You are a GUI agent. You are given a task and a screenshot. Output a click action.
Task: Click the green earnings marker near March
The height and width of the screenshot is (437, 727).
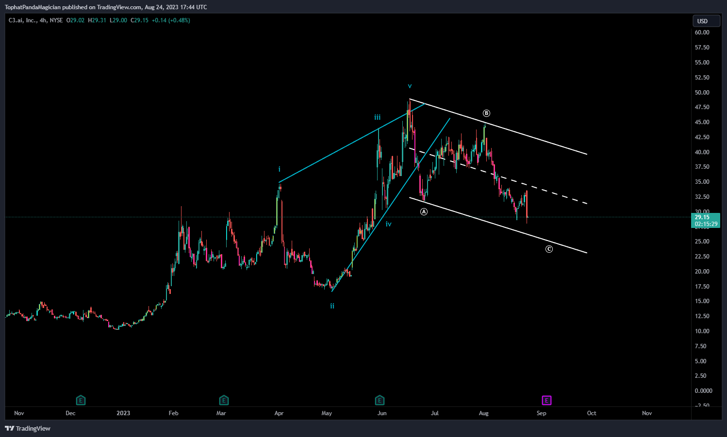(x=224, y=400)
